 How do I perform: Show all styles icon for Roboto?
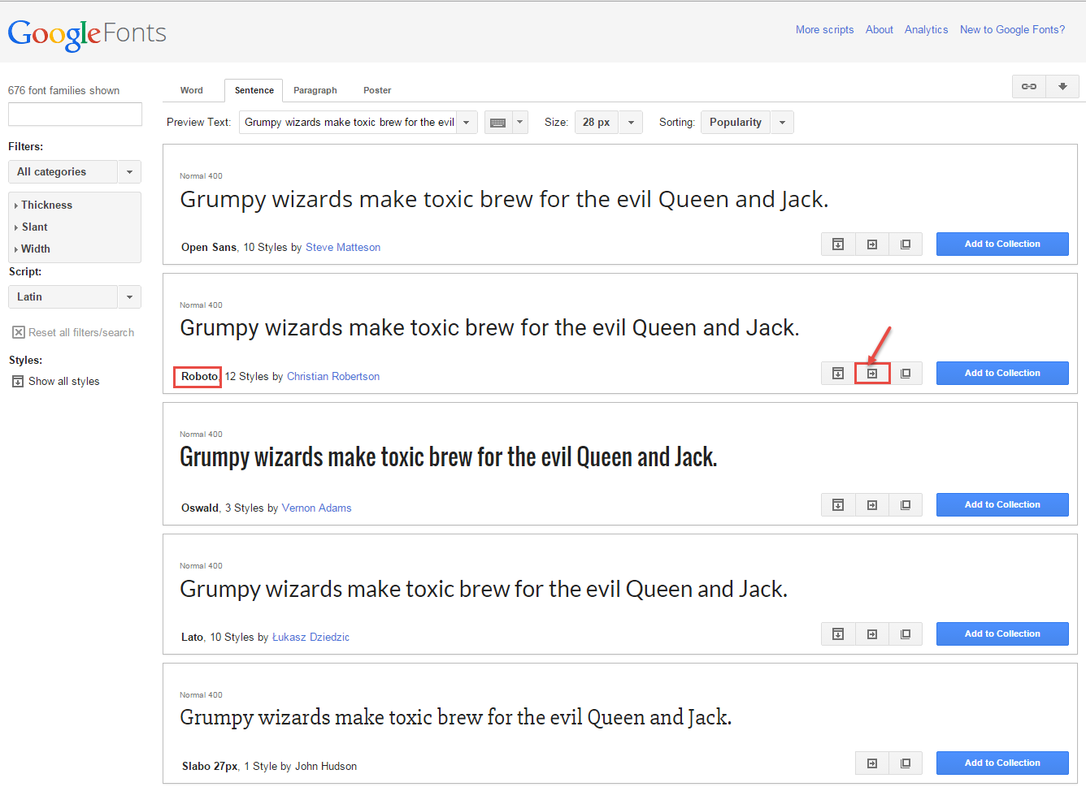[838, 373]
